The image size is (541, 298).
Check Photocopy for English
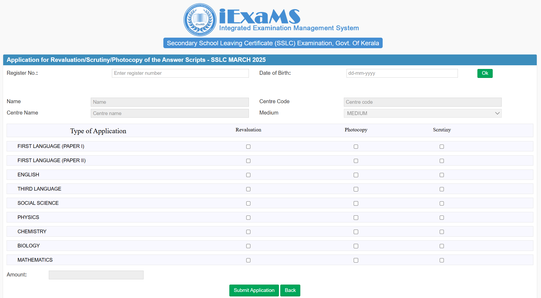356,175
